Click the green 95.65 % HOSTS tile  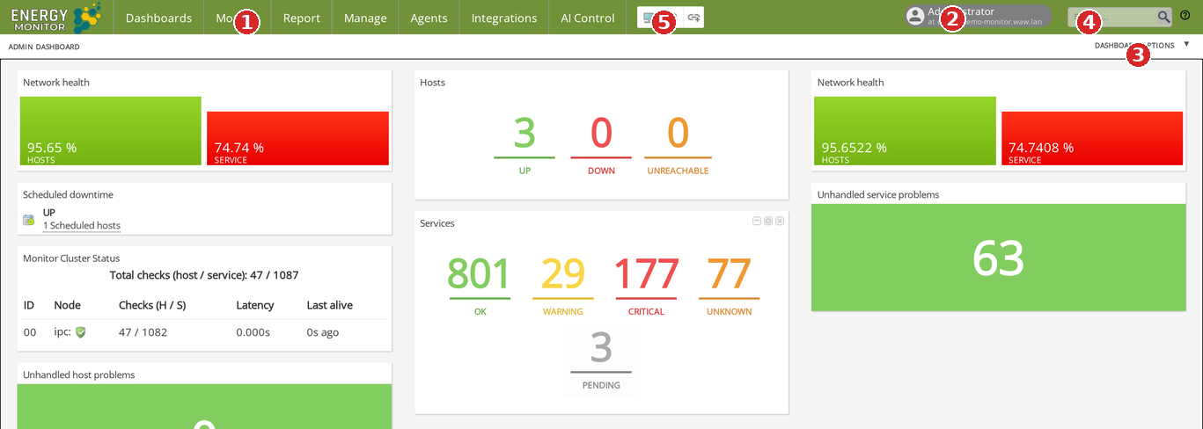tap(111, 131)
